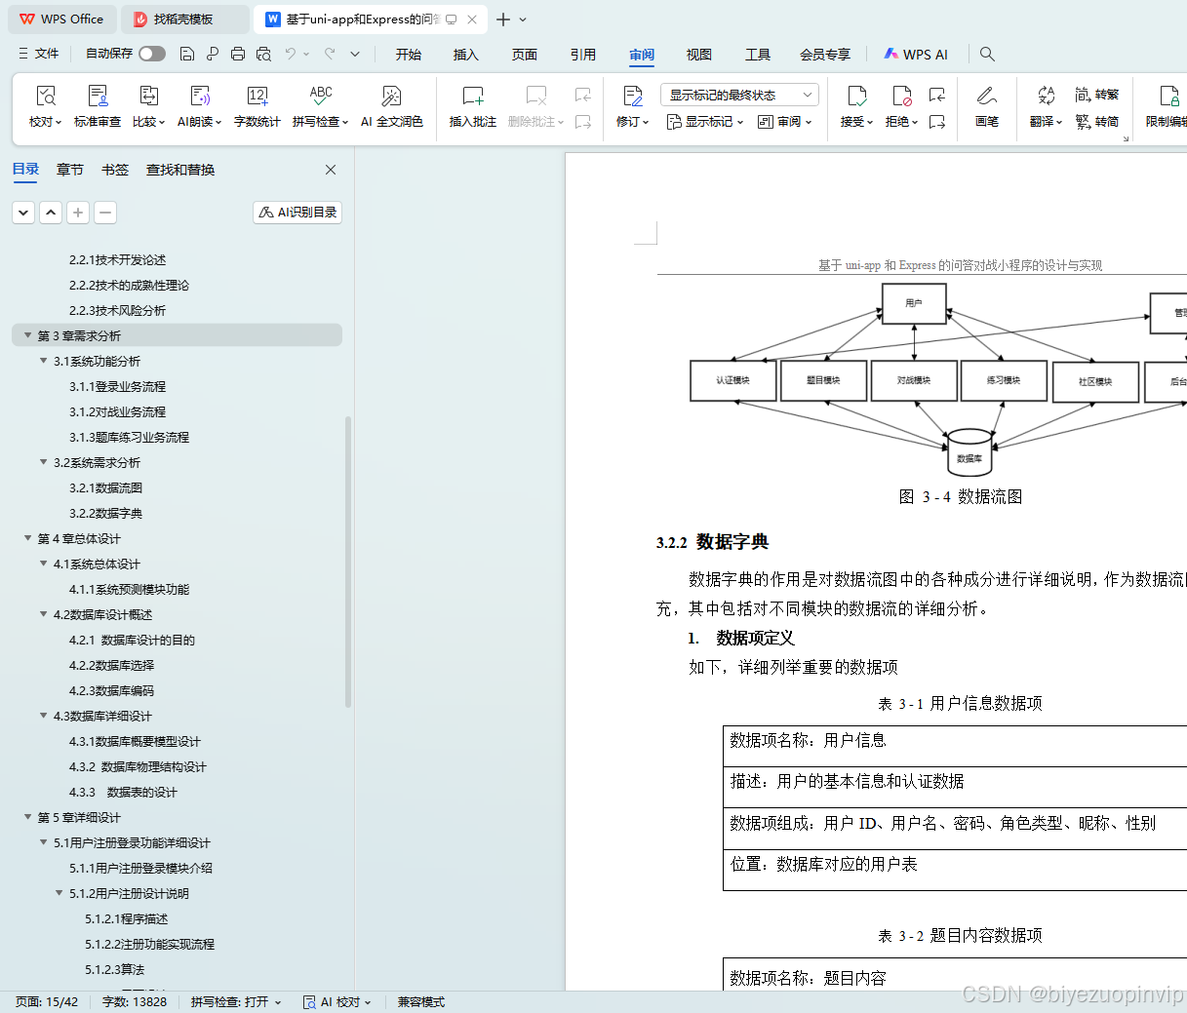Toggle the 自动保存 auto-save switch
This screenshot has width=1187, height=1013.
coord(152,54)
